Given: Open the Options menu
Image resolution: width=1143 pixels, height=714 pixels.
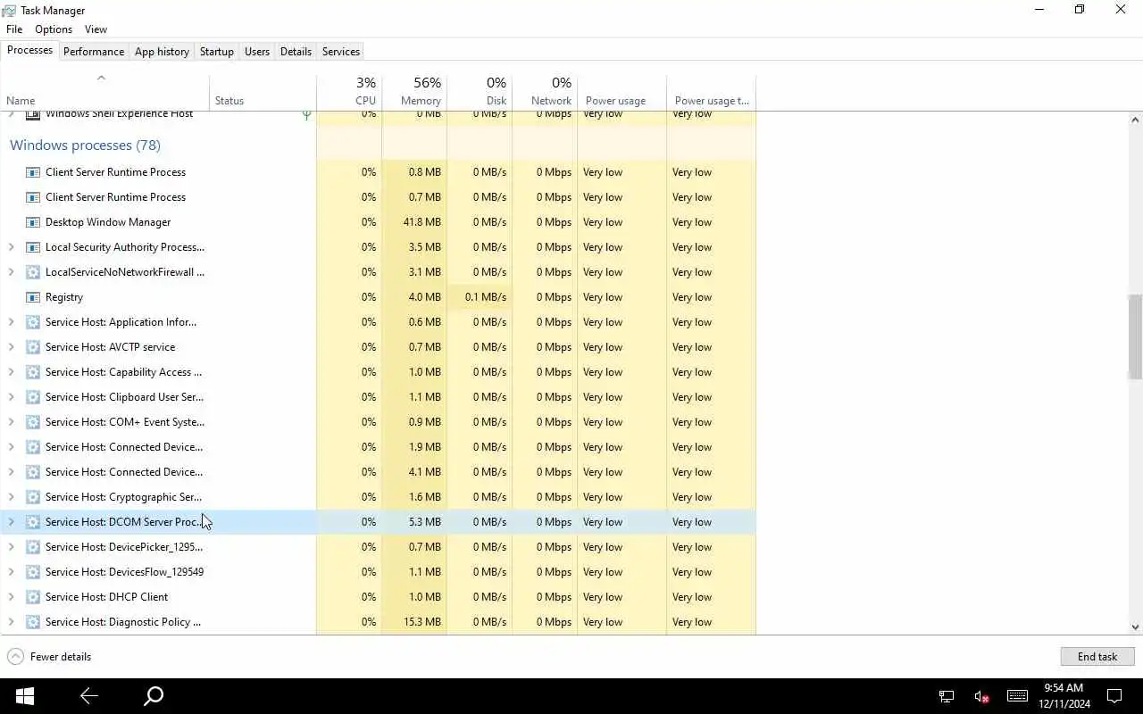Looking at the screenshot, I should [x=53, y=29].
